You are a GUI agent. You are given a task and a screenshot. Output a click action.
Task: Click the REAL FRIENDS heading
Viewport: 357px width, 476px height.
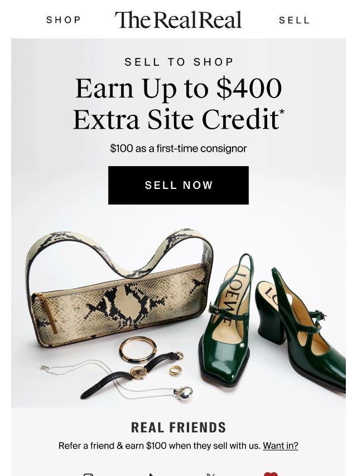coord(178,428)
